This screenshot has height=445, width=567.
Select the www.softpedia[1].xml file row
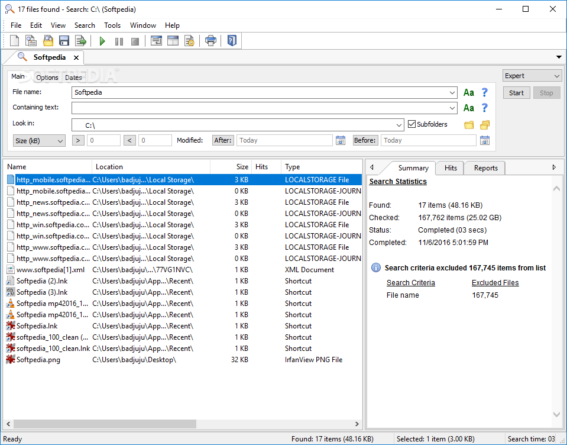[184, 269]
